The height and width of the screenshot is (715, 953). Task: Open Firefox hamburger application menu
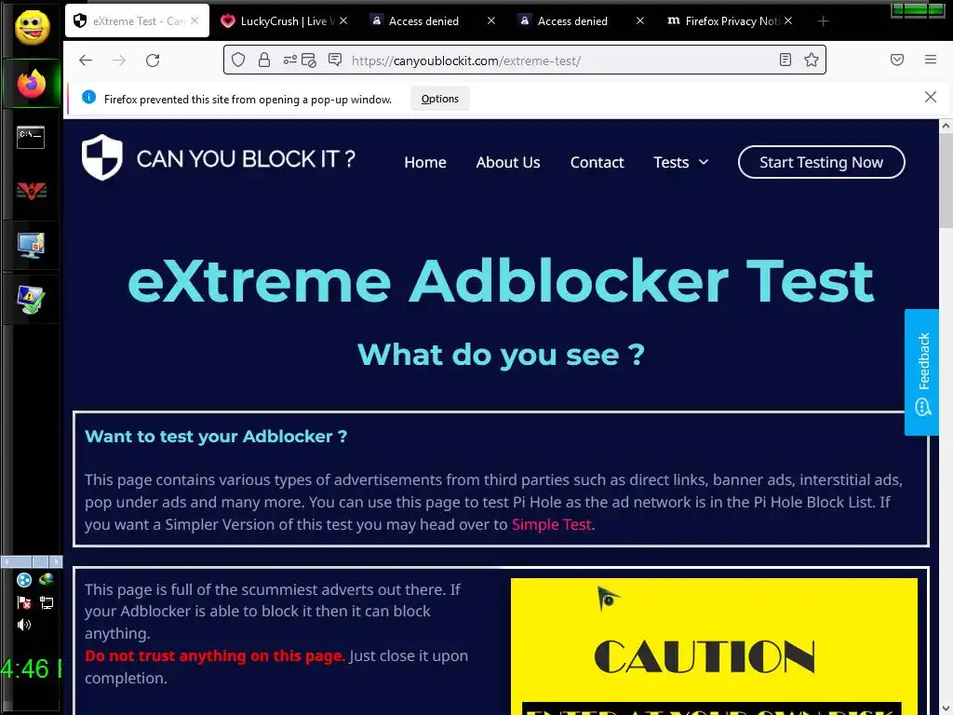[931, 60]
